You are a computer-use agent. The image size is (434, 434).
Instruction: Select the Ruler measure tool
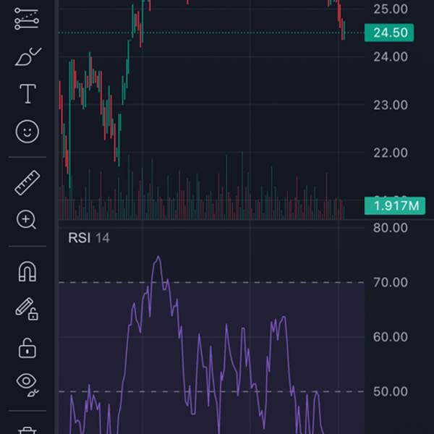click(x=27, y=183)
